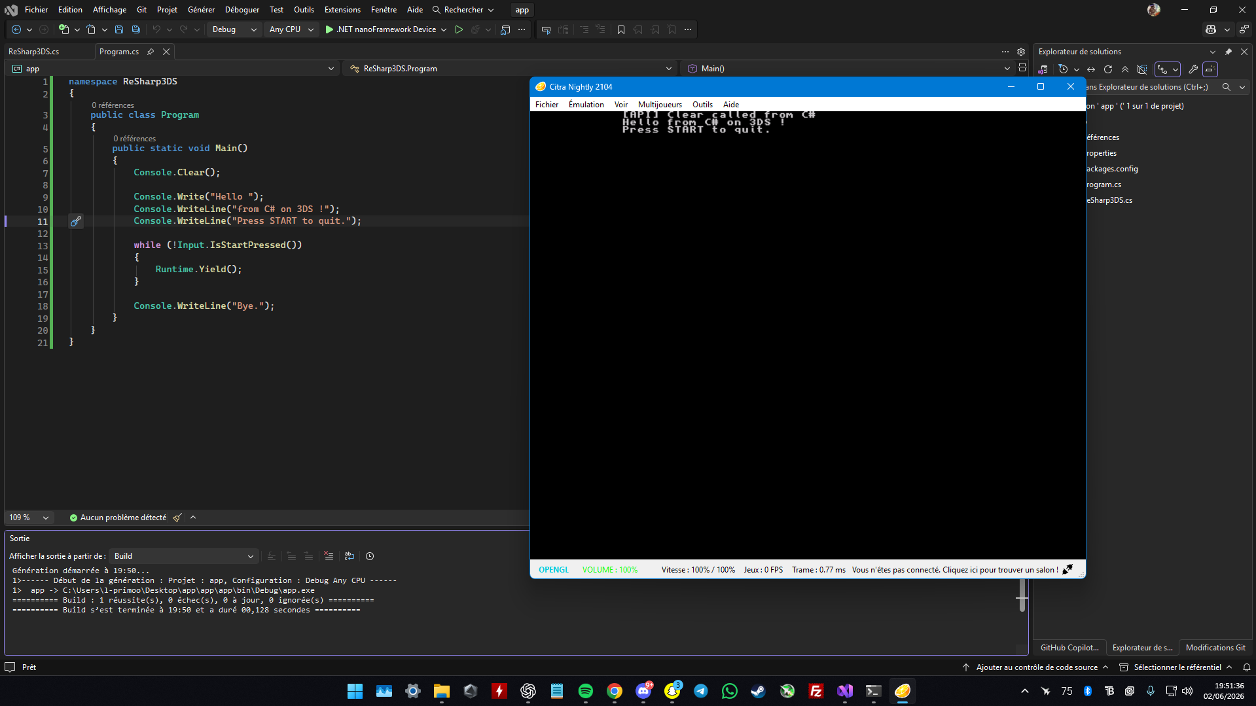Viewport: 1256px width, 706px height.
Task: Open Spotify from the taskbar
Action: click(x=586, y=691)
